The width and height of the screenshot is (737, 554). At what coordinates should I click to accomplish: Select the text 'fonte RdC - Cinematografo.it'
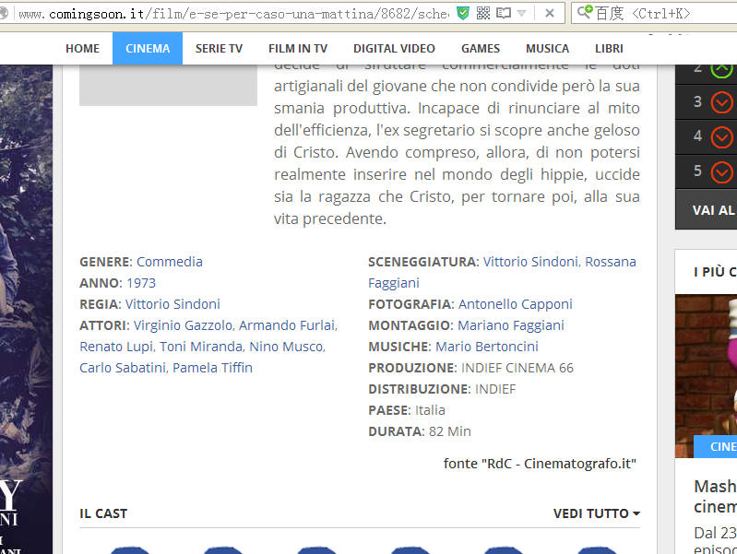[540, 464]
